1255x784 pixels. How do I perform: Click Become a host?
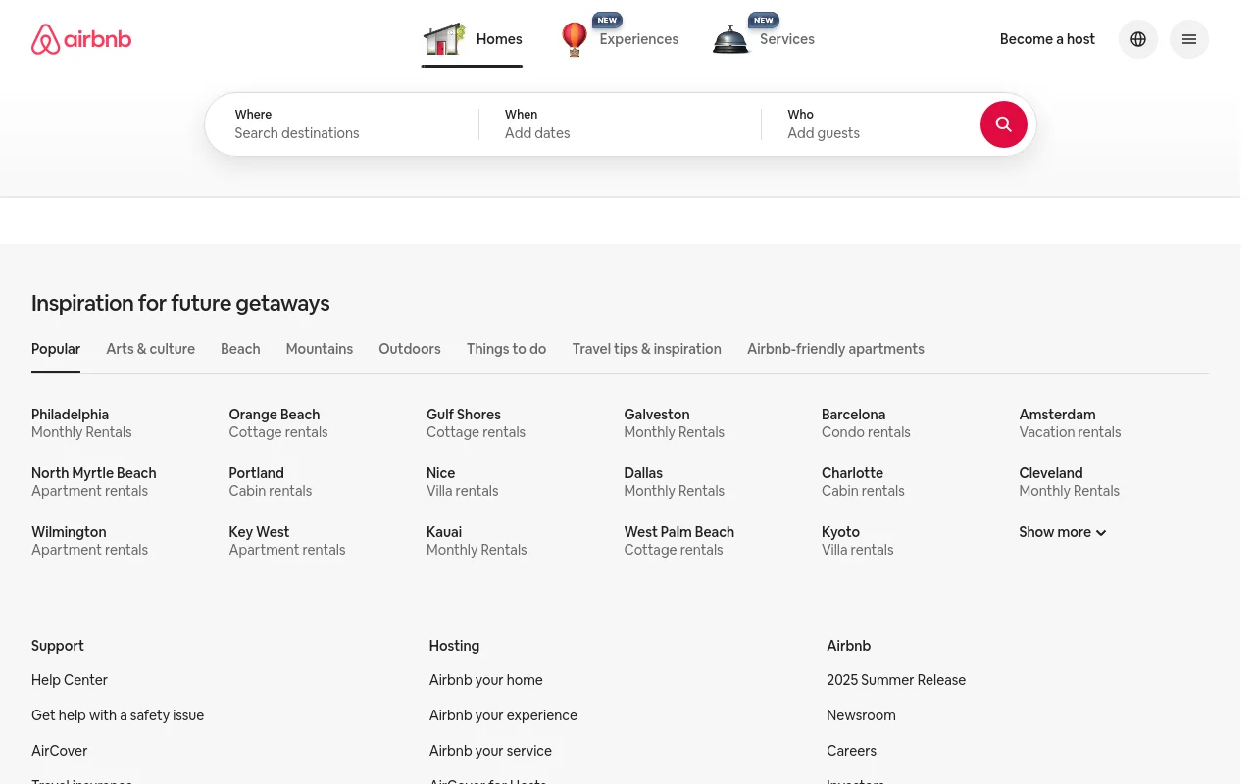1047,39
